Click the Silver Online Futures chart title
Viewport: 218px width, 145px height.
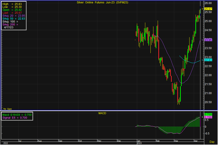coord(98,2)
